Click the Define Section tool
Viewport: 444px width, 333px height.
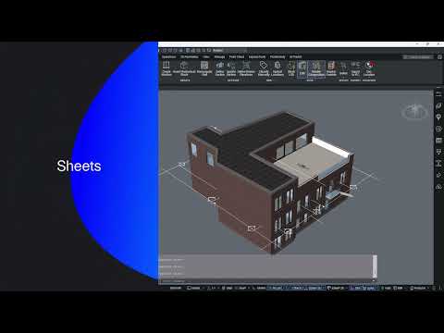pos(220,68)
